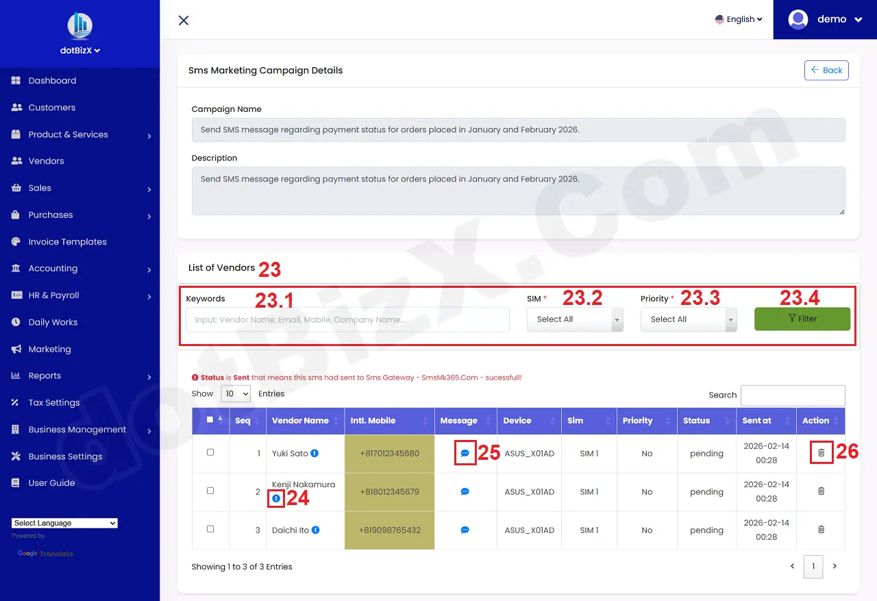Open the message icon for Yuki Sato
Image resolution: width=877 pixels, height=601 pixels.
(x=465, y=453)
